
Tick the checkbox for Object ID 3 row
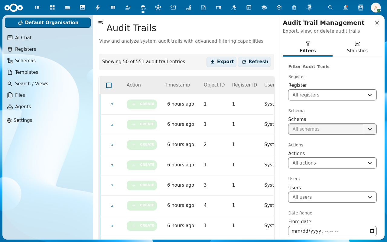coord(112,185)
